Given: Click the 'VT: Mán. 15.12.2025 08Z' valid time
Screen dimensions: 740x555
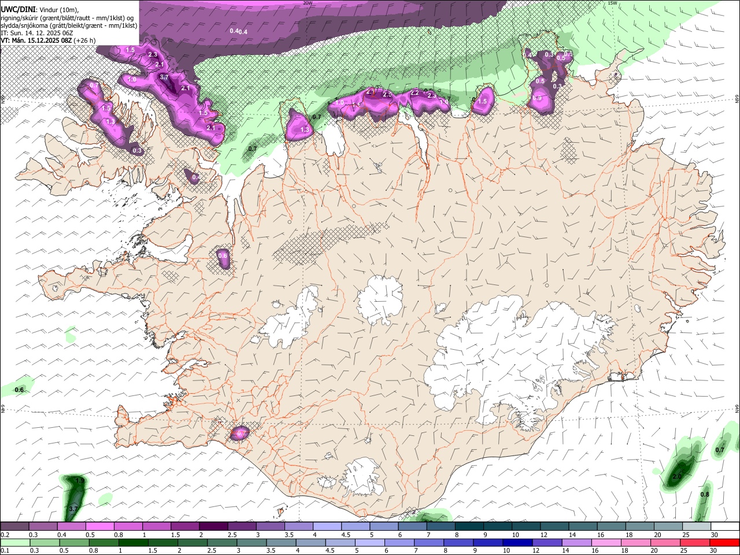Looking at the screenshot, I should click(x=36, y=40).
